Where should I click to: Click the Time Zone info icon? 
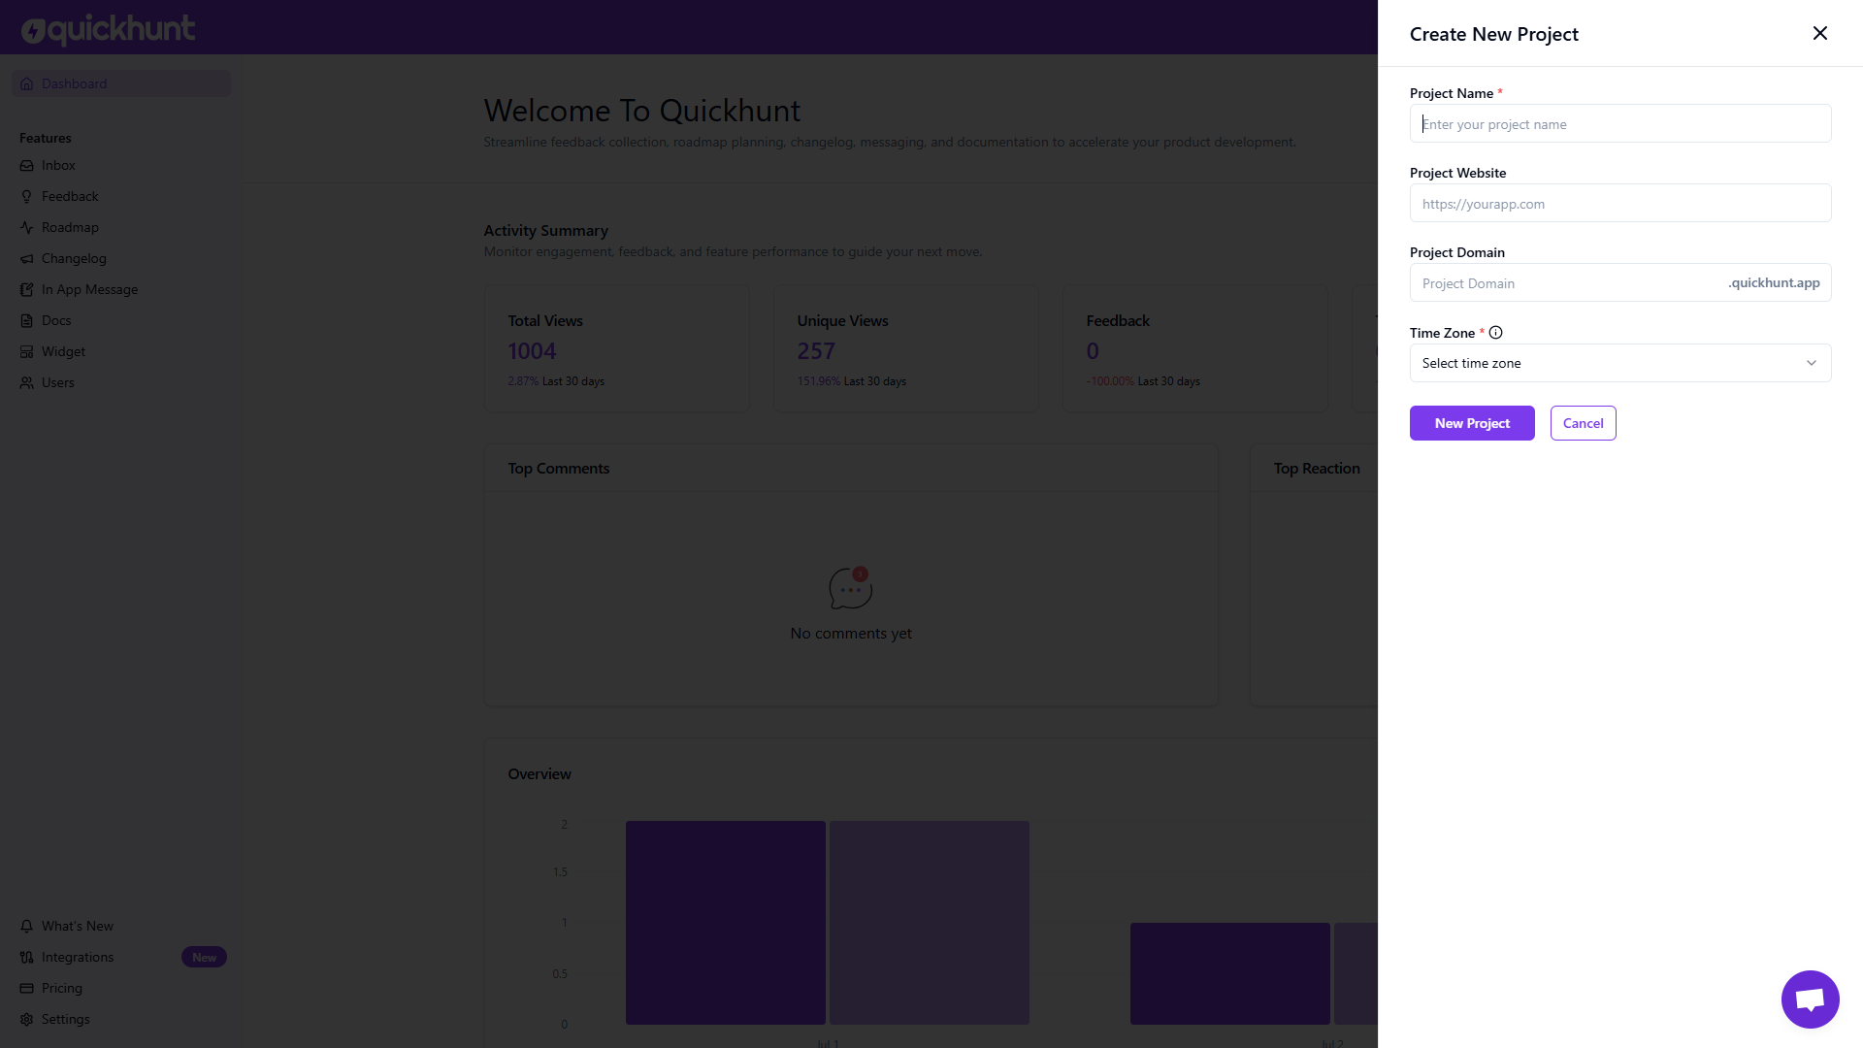tap(1496, 333)
